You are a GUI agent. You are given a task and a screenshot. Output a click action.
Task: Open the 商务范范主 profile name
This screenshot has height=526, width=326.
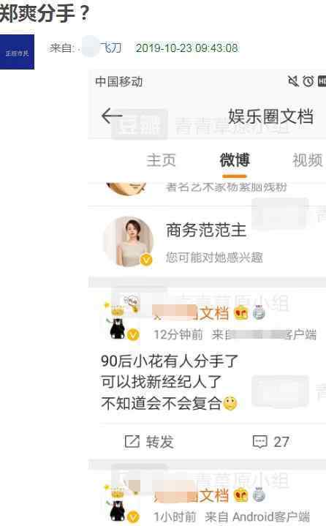click(x=206, y=230)
